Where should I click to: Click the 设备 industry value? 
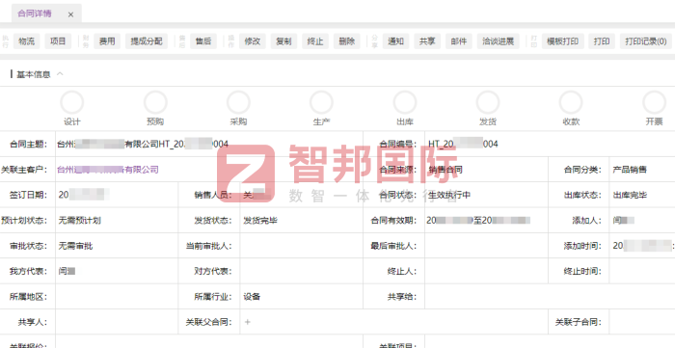(252, 297)
